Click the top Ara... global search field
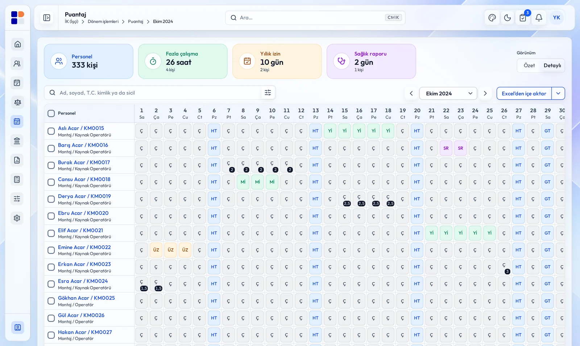 tap(315, 18)
